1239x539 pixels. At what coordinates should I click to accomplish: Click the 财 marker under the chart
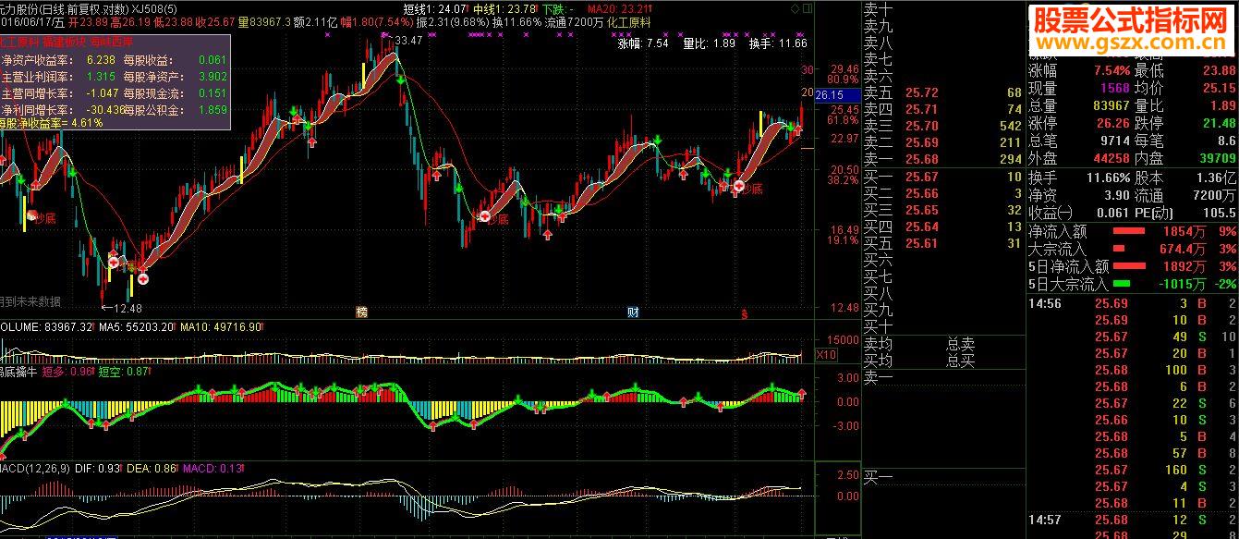click(633, 312)
